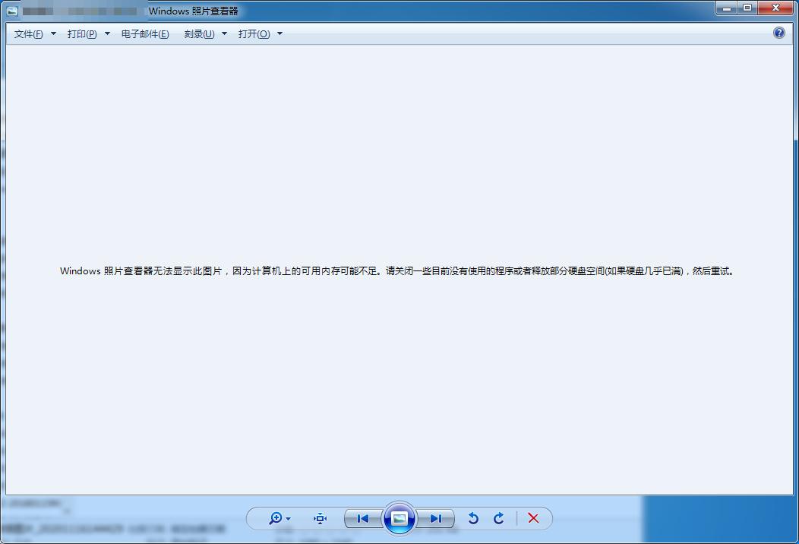
Task: Expand the 打印(P) dropdown arrow
Action: coord(107,33)
